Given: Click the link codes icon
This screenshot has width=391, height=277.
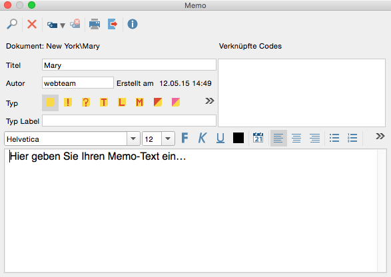Looking at the screenshot, I should 56,25.
